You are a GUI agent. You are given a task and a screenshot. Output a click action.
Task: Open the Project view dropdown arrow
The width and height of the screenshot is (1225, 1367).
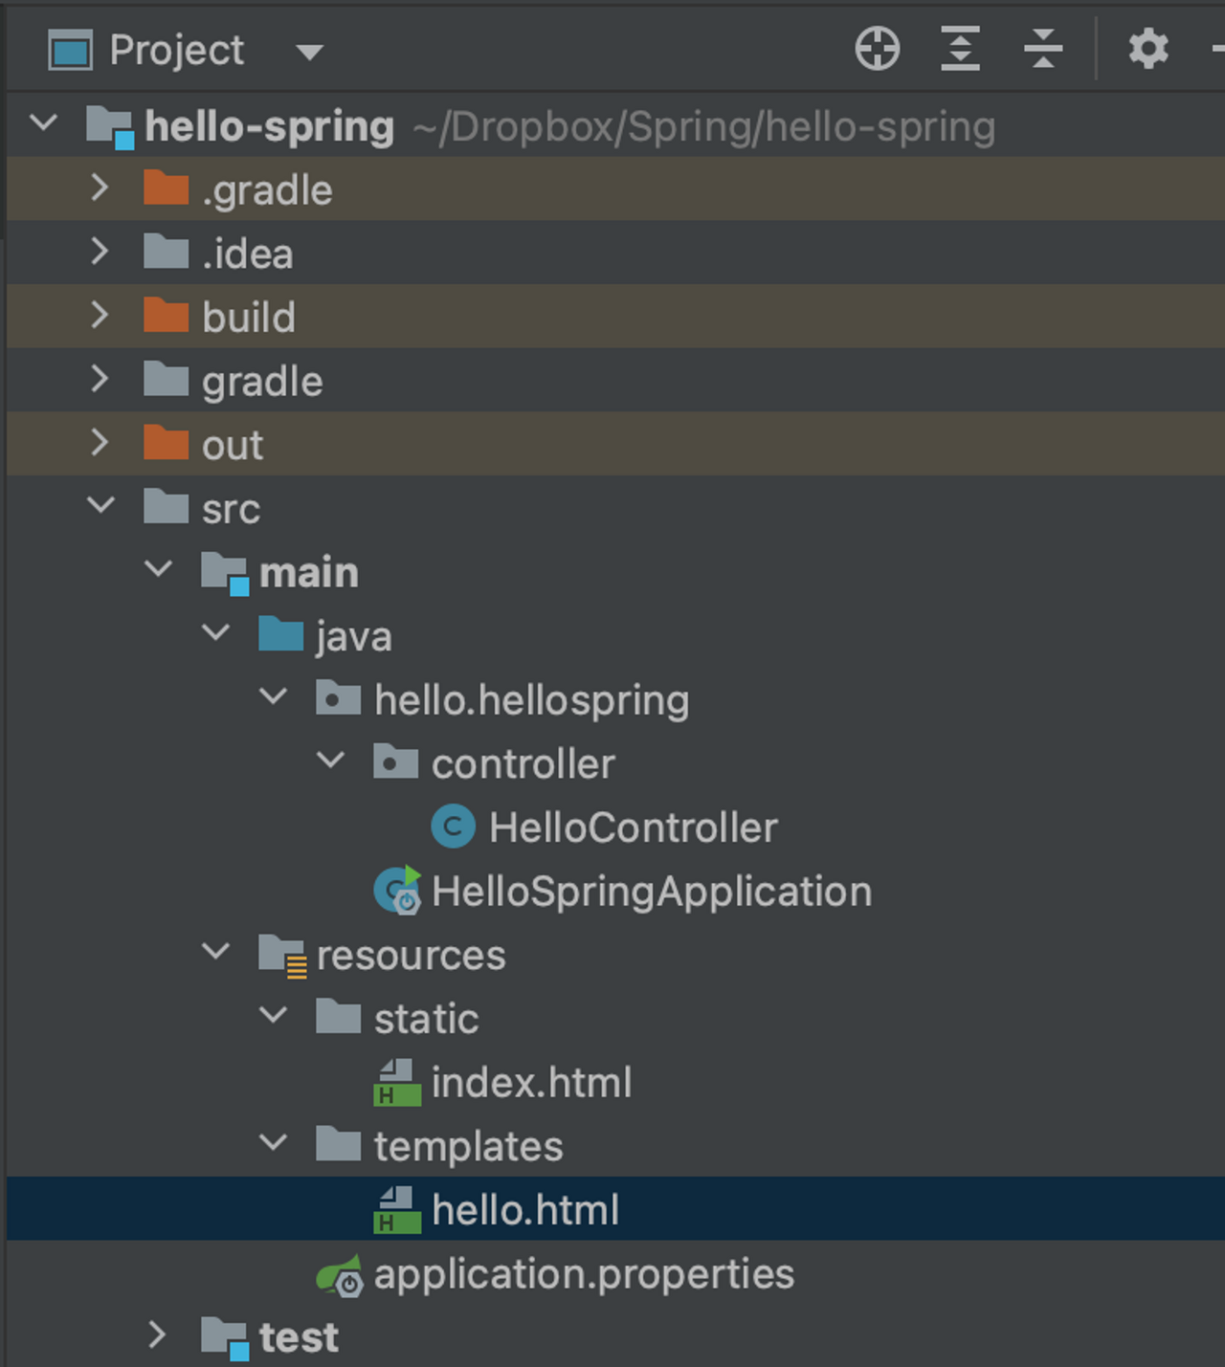pos(309,52)
